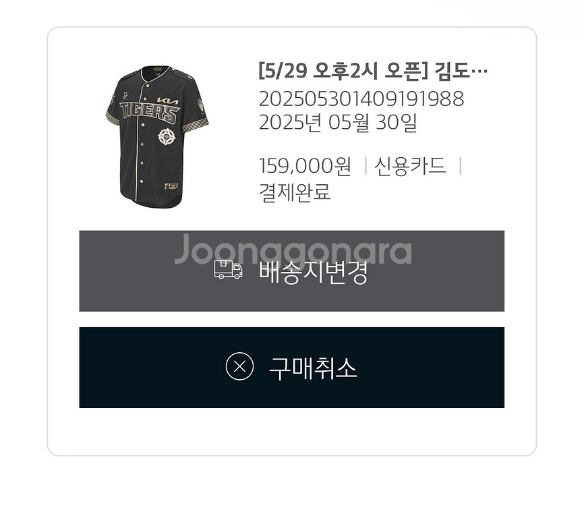Click the TIGERS lettering on the jersey

(150, 113)
